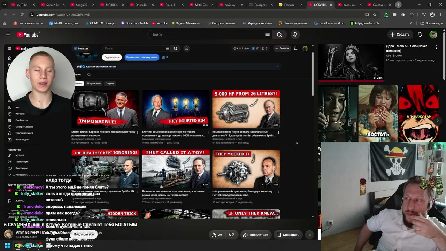Click the 5,000 HP FROM 26 LITRES thumbnail

(246, 109)
